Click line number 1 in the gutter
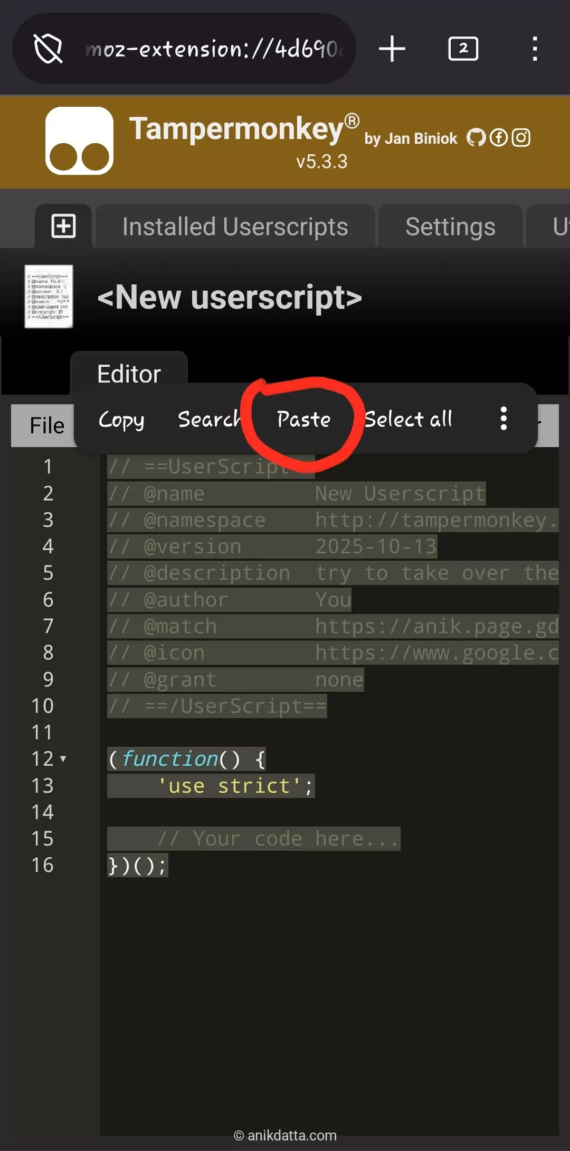This screenshot has height=1151, width=570. click(48, 467)
